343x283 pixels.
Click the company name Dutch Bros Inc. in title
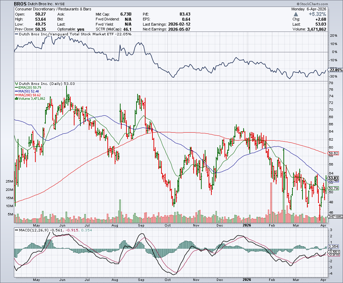[x=41, y=4]
